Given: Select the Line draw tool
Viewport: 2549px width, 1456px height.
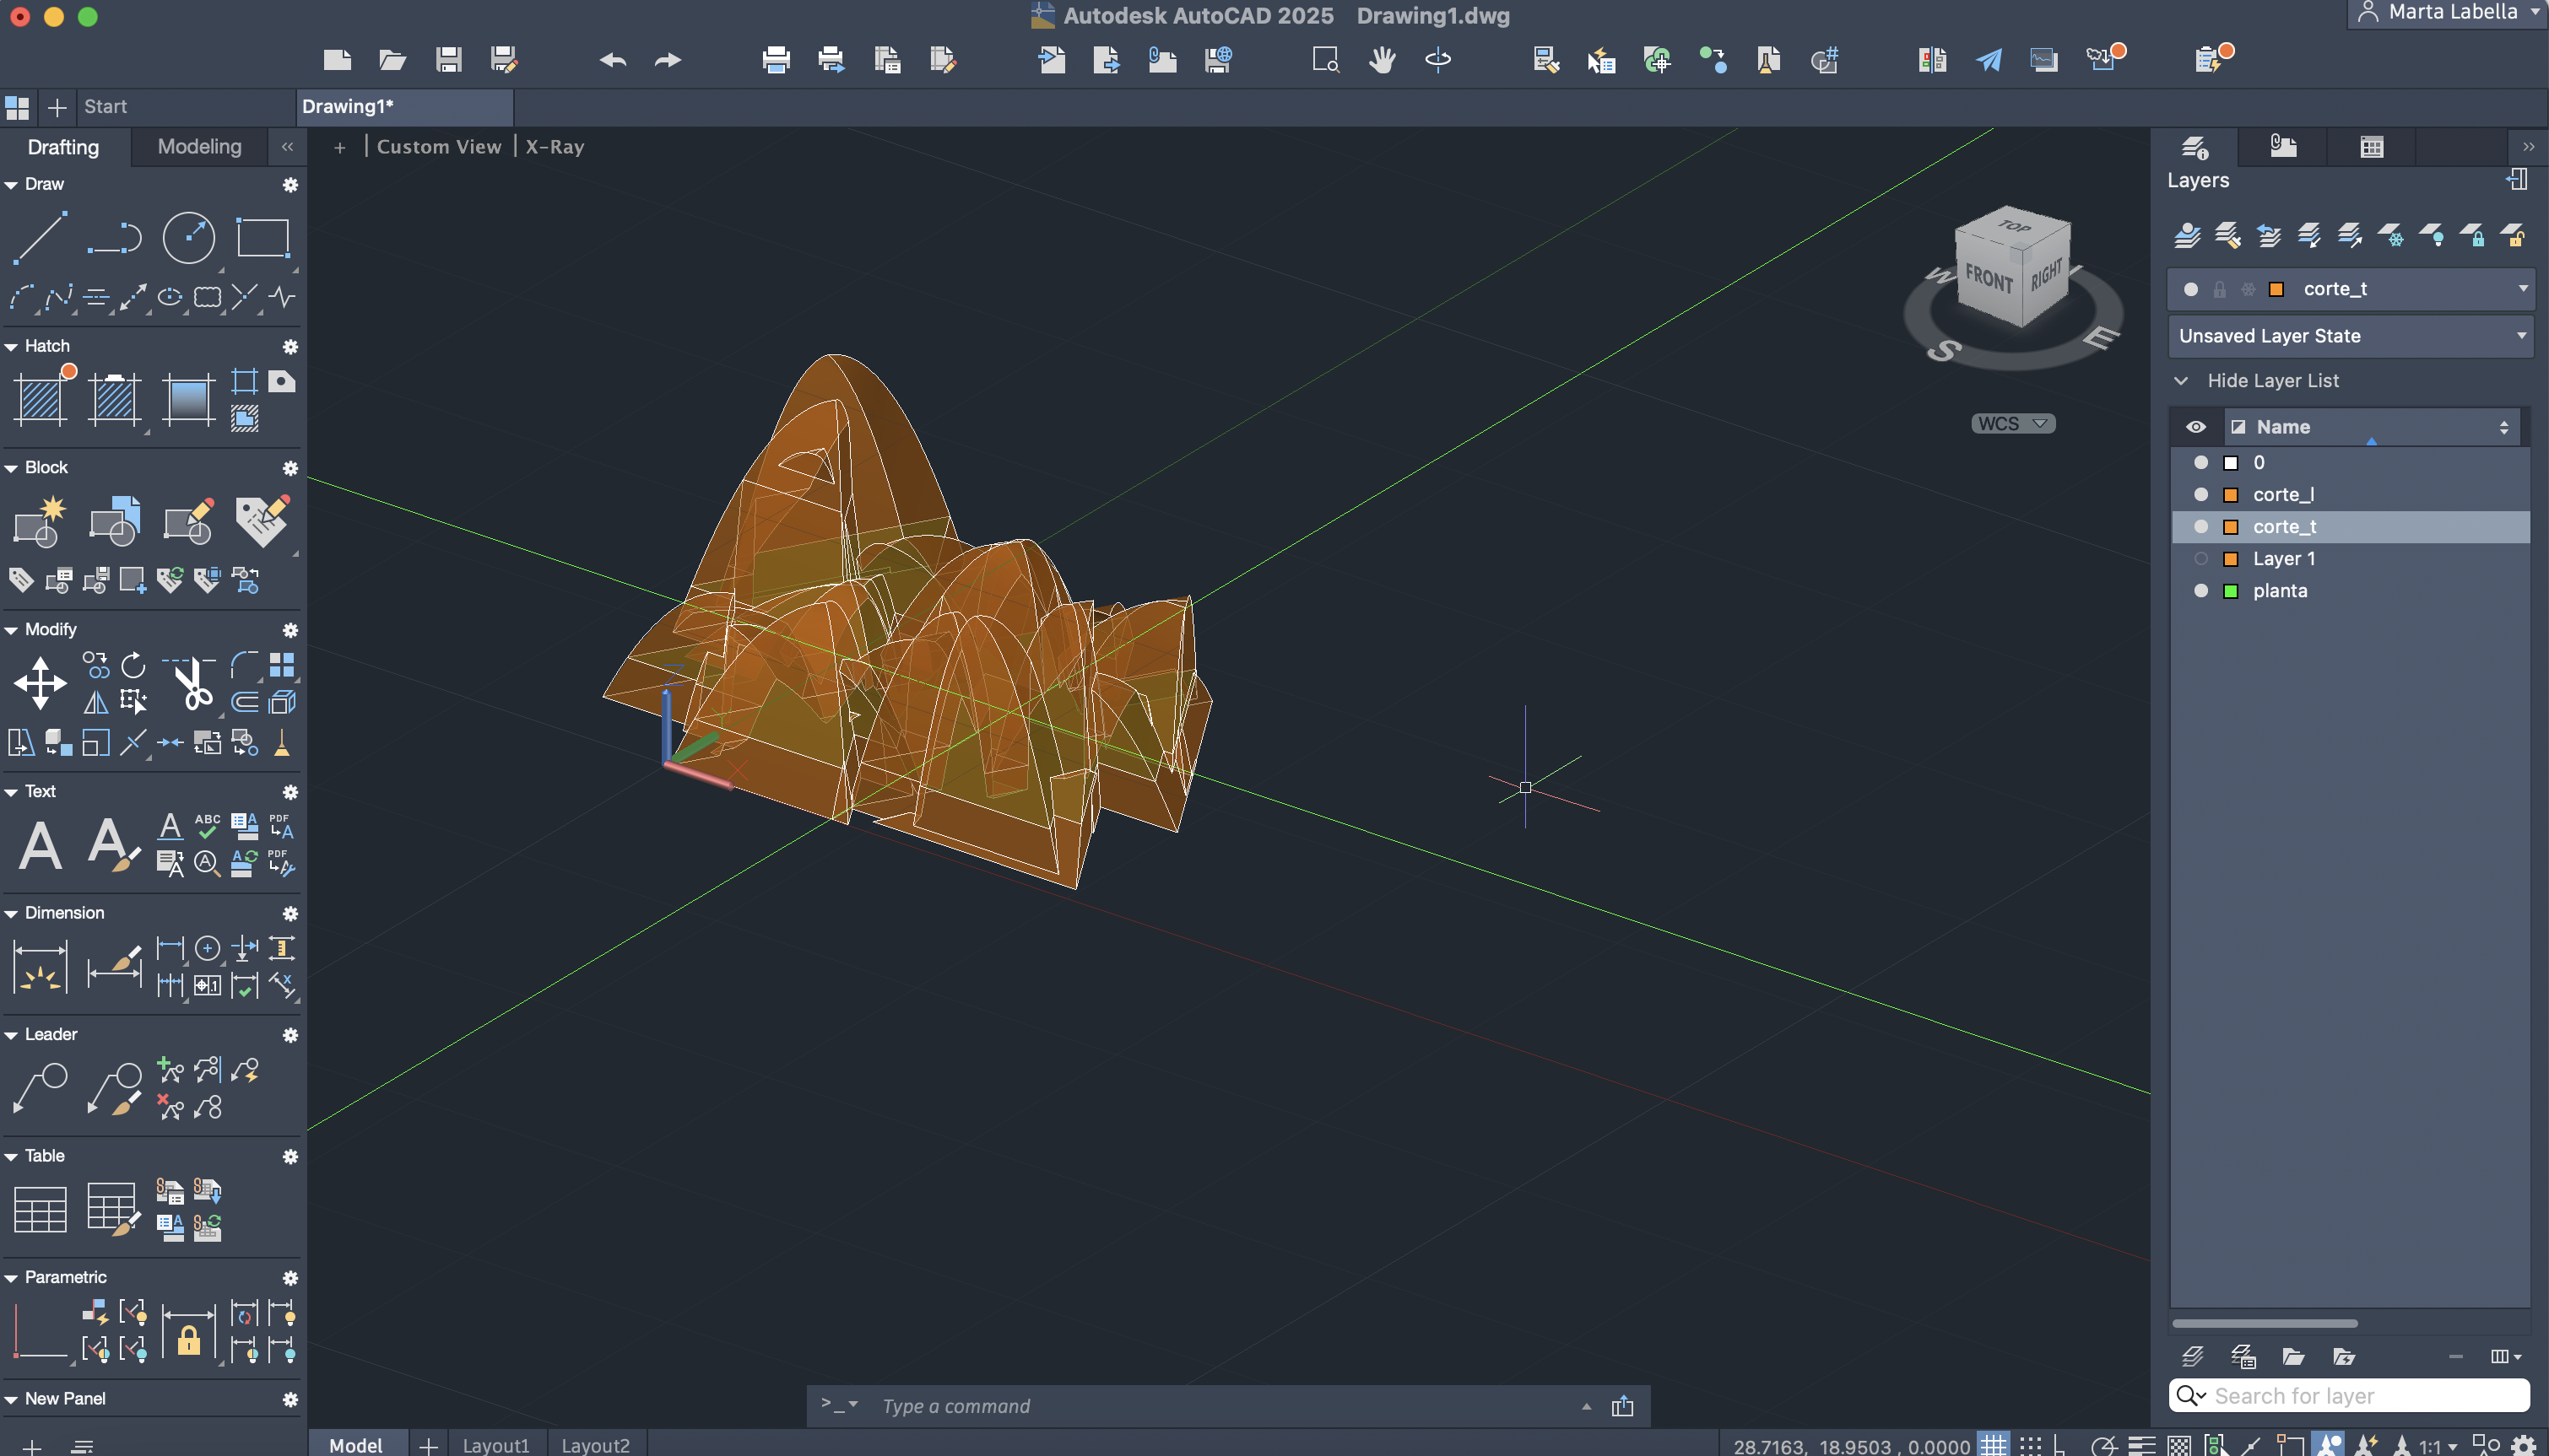Looking at the screenshot, I should click(40, 238).
